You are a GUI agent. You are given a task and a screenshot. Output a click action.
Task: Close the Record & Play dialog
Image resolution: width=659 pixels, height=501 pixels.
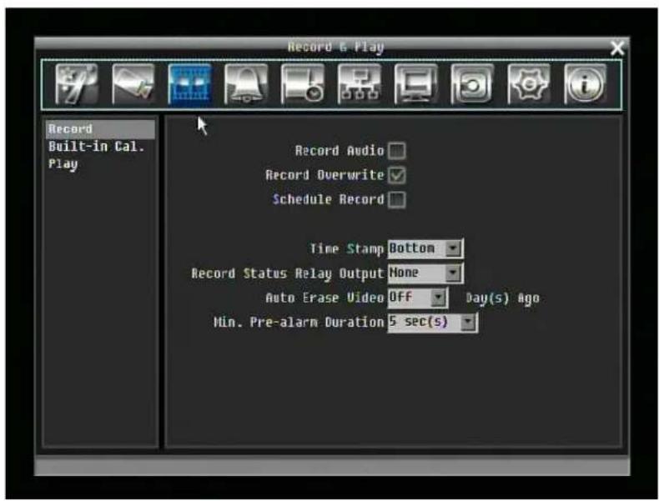[x=617, y=48]
